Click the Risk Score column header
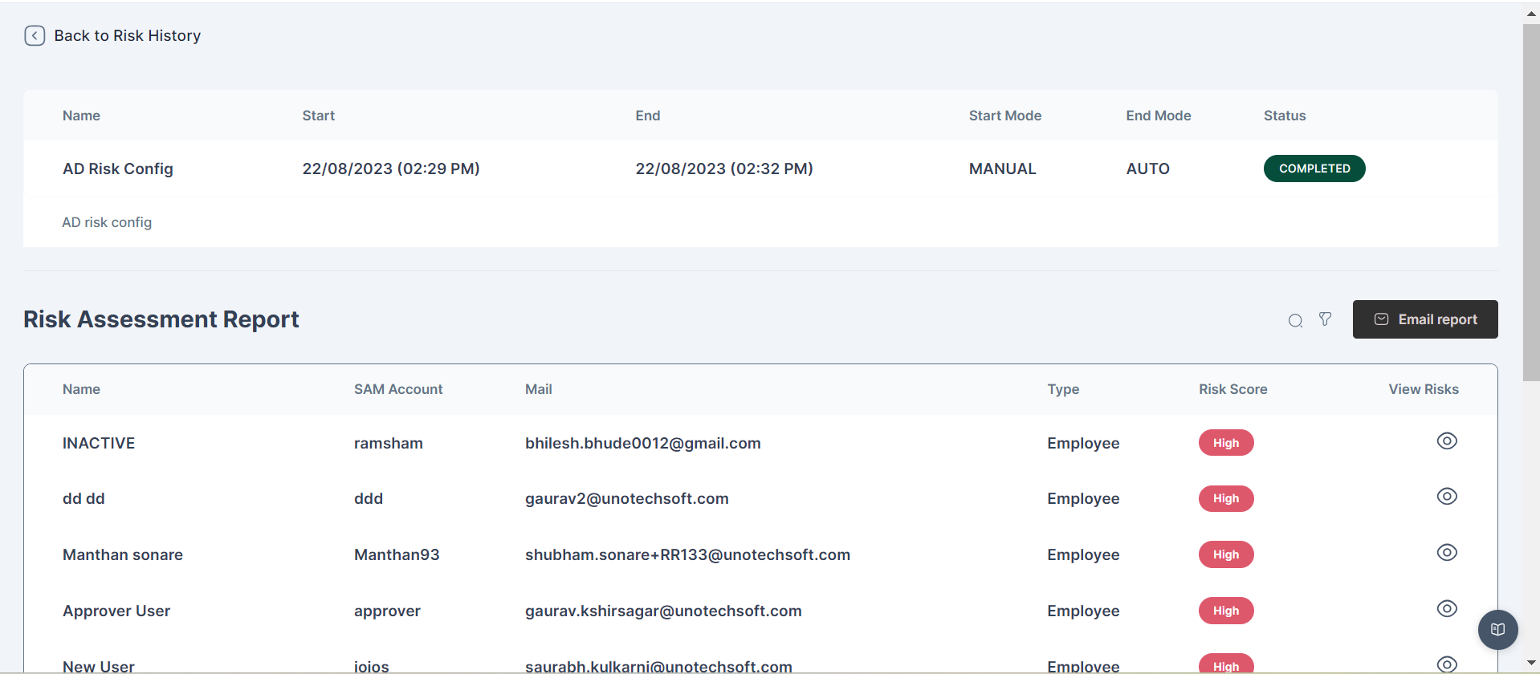1540x674 pixels. (1232, 389)
